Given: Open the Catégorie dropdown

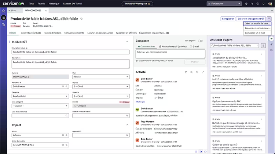Looking at the screenshot, I should pos(40,96).
